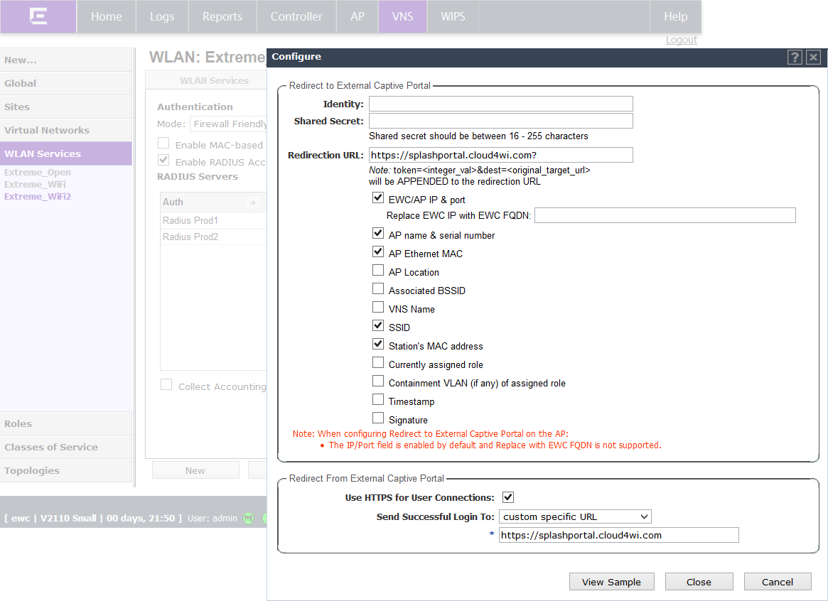Open the Home menu tab
The image size is (828, 601).
[106, 16]
